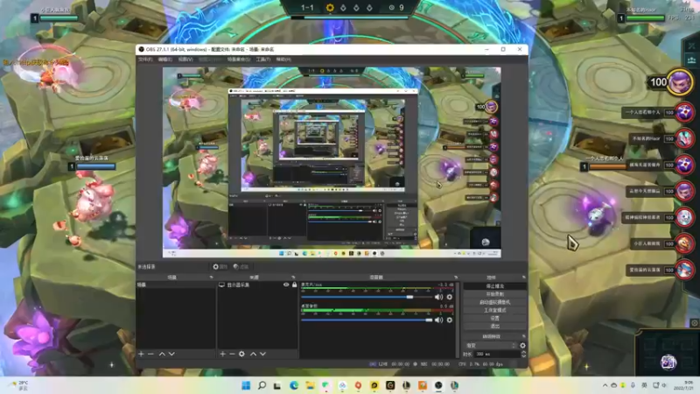Image resolution: width=700 pixels, height=394 pixels.
Task: Click the large 100-health player portrait in game
Action: tap(680, 82)
